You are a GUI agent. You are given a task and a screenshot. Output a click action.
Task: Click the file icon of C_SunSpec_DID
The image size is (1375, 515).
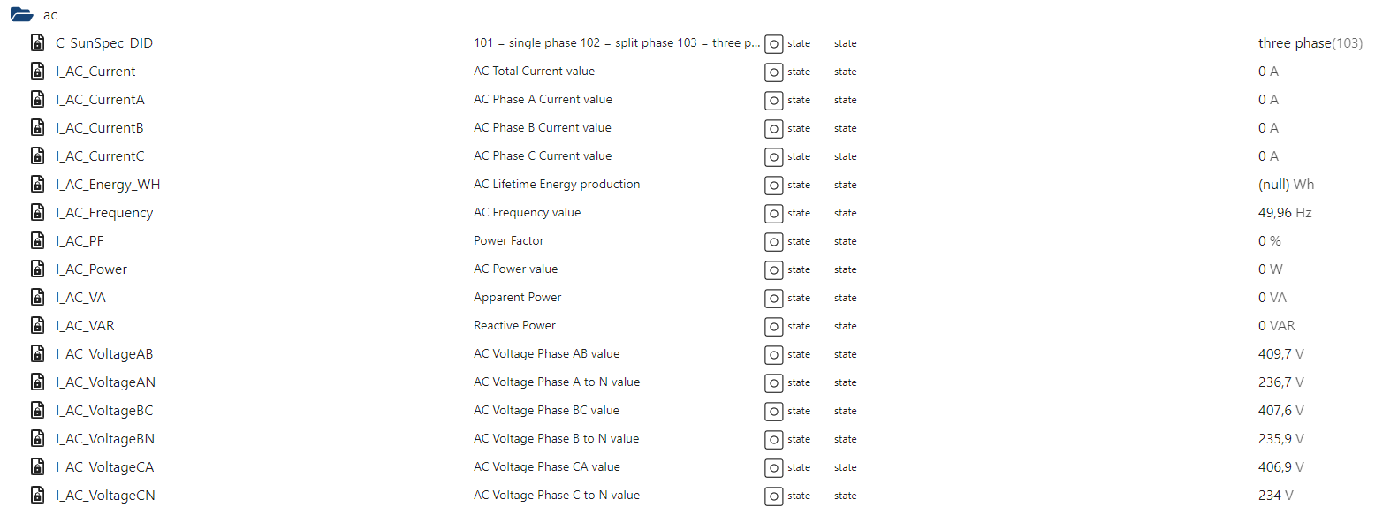(x=37, y=42)
